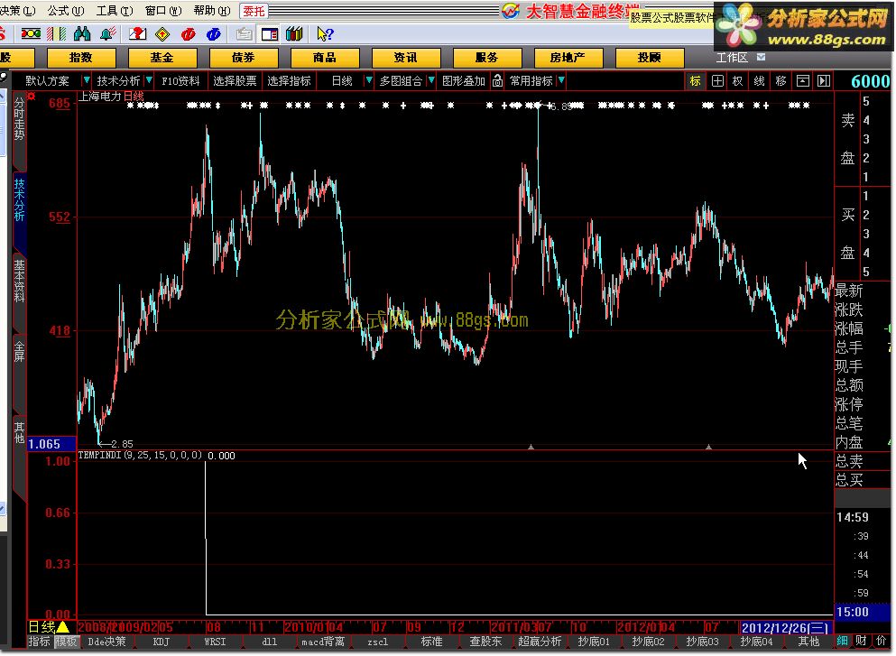Click the yellow triangle next to 日线 at bottom

[63, 627]
